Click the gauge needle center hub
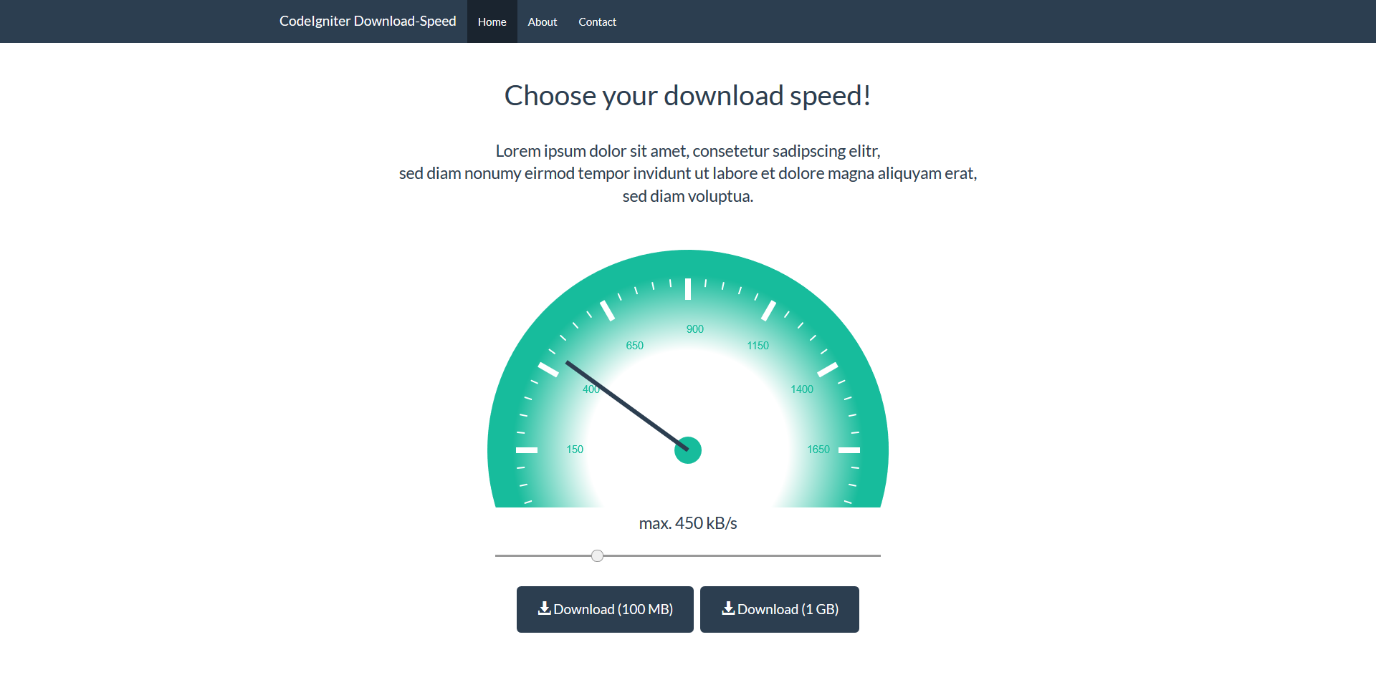The image size is (1376, 695). coord(688,450)
